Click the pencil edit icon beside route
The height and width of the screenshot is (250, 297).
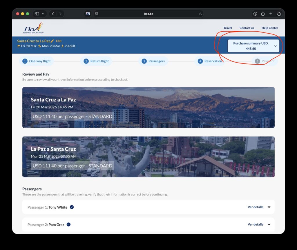click(52, 41)
